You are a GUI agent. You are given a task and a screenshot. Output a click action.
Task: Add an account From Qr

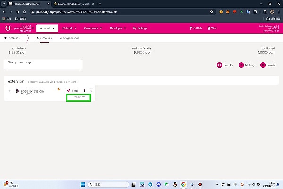(x=225, y=65)
